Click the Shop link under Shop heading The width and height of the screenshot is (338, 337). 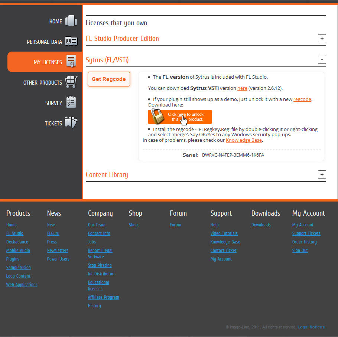click(x=133, y=225)
